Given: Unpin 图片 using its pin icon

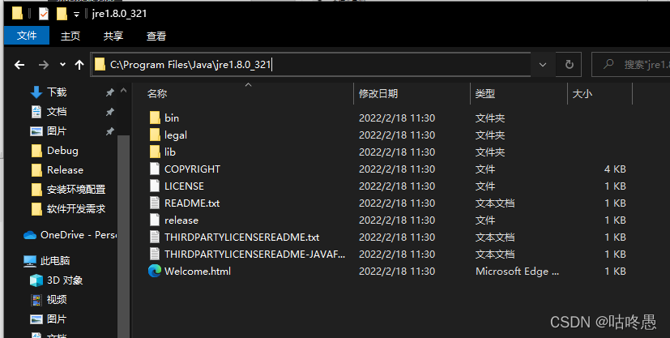Looking at the screenshot, I should click(x=110, y=131).
